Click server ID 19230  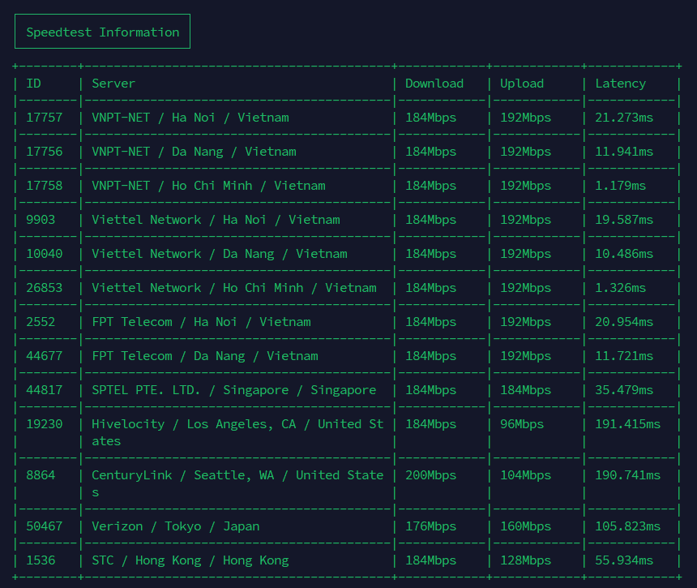(45, 424)
